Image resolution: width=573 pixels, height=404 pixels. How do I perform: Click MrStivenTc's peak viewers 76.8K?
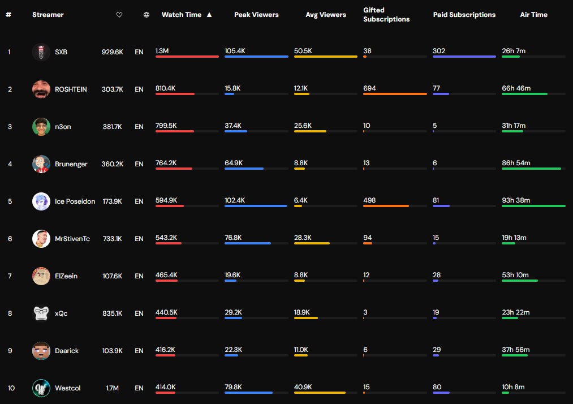pyautogui.click(x=233, y=237)
